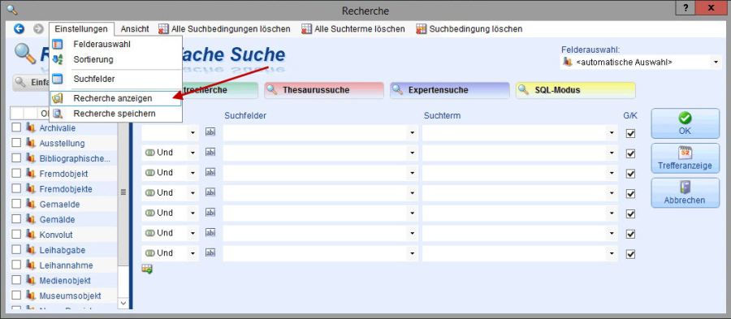This screenshot has width=731, height=319.
Task: Click the abl icon in fifth search row
Action: (x=210, y=213)
